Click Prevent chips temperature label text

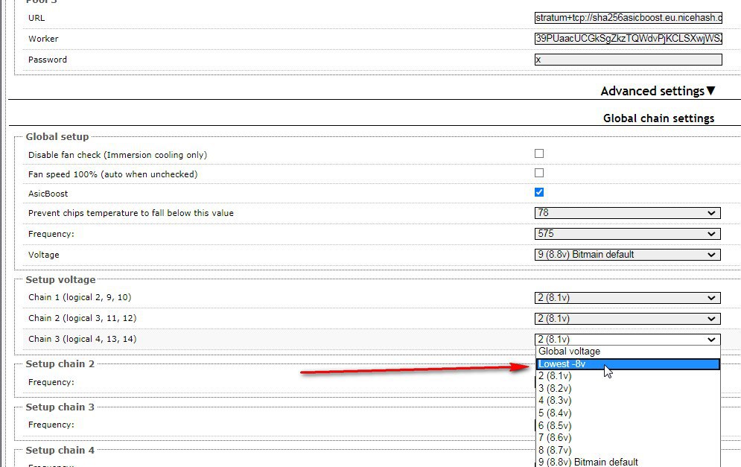pyautogui.click(x=131, y=213)
